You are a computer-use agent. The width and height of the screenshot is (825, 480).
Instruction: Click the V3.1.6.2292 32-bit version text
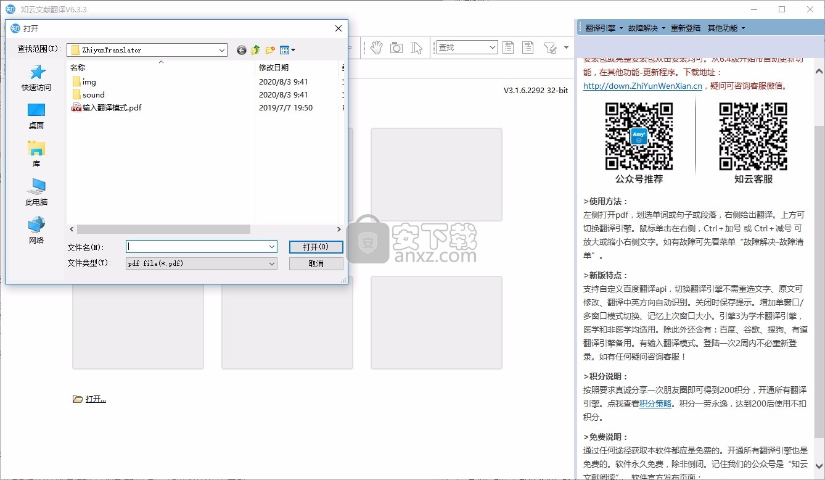pyautogui.click(x=536, y=90)
